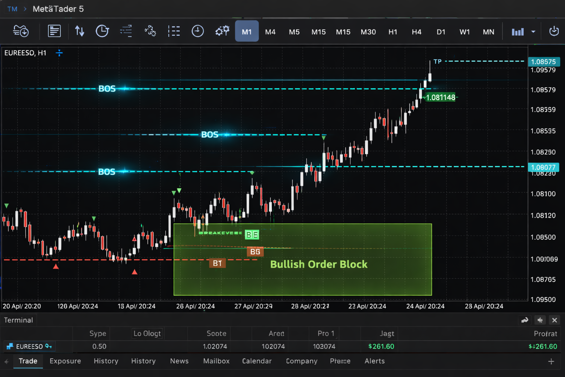Click the forward arrow icon in Terminal header

point(525,320)
